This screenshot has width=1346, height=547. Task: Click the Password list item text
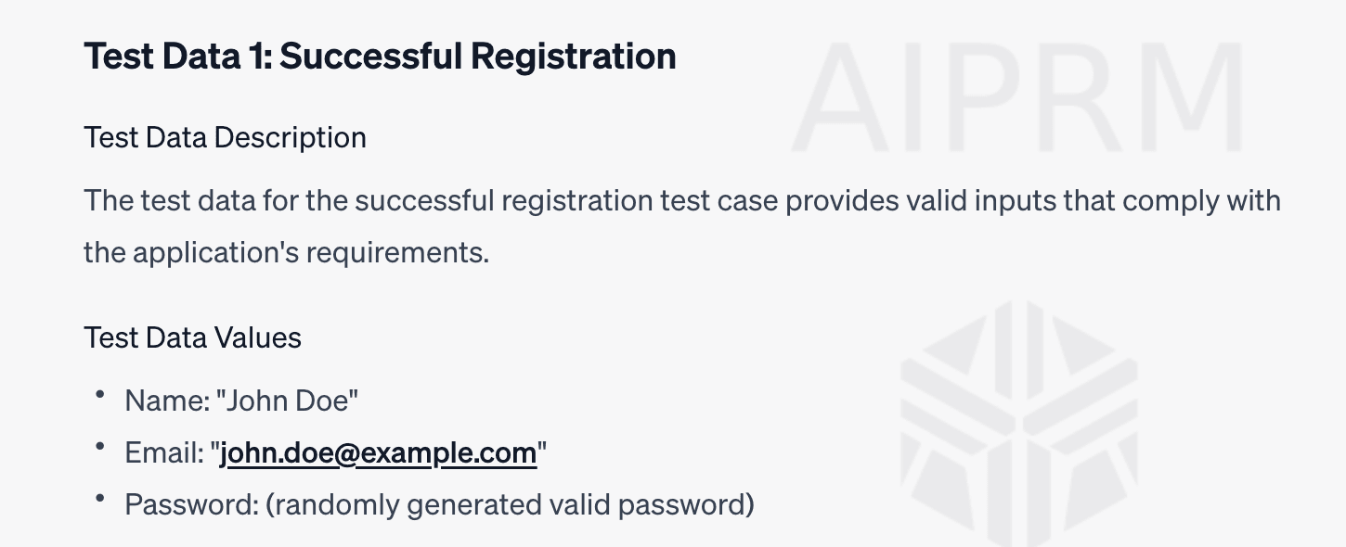pyautogui.click(x=439, y=505)
